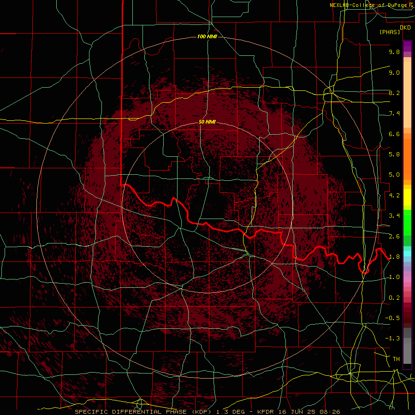This screenshot has width=415, height=415.
Task: Click the 8.2 value on the color scale
Action: point(394,93)
